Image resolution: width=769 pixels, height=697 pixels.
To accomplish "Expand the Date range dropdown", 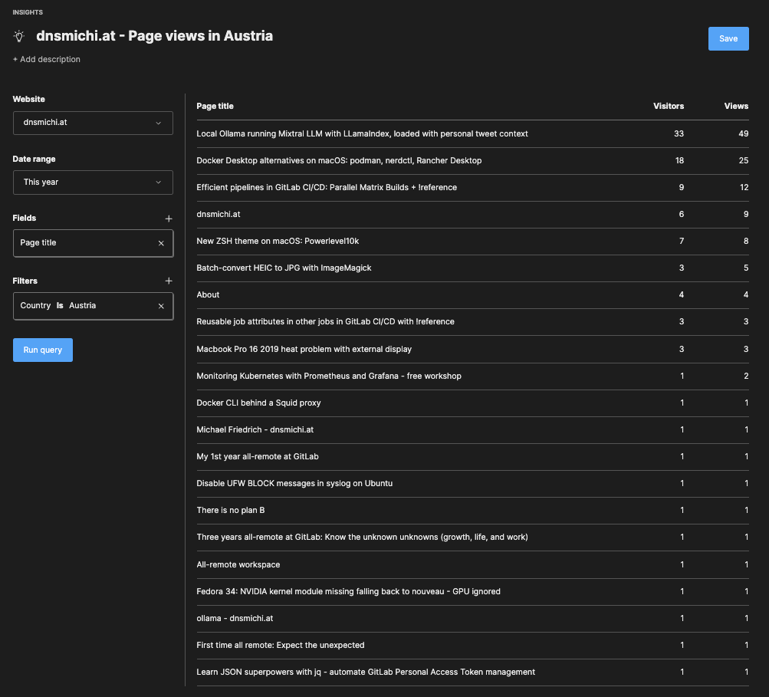I will click(x=93, y=182).
